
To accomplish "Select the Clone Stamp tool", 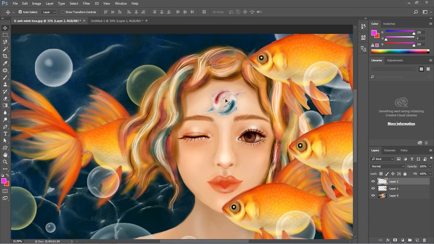I will [x=5, y=84].
